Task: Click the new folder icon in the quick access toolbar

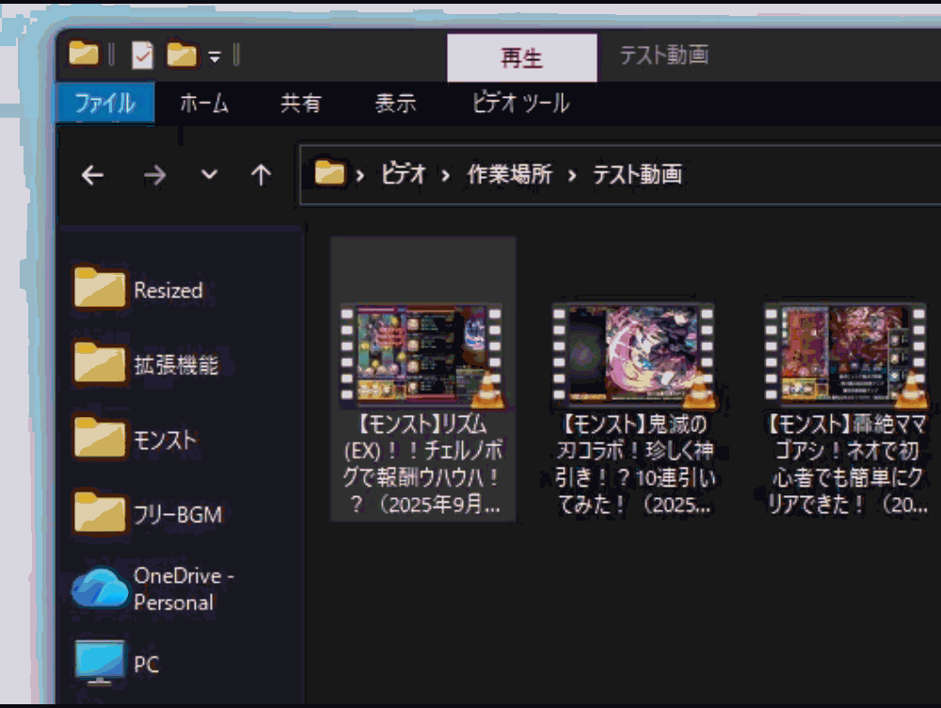Action: pos(182,56)
